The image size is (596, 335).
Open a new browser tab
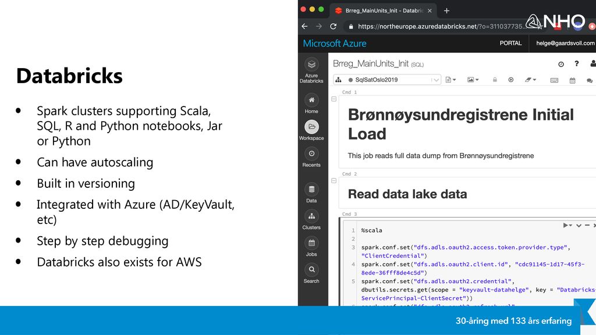coord(446,10)
